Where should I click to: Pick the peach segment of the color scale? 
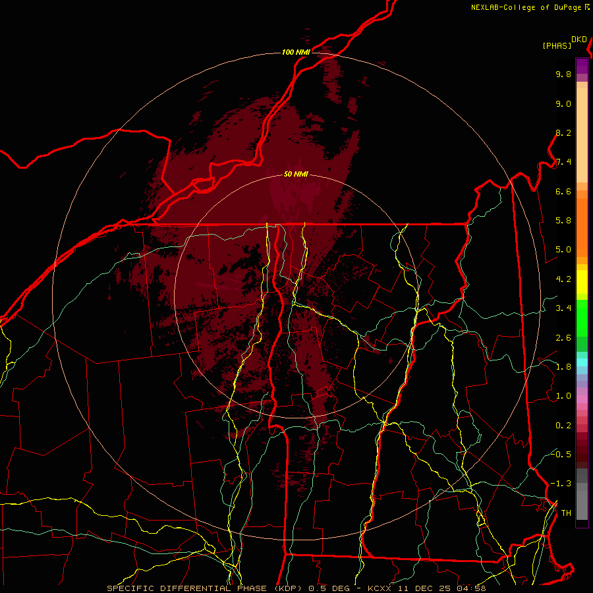click(x=582, y=135)
